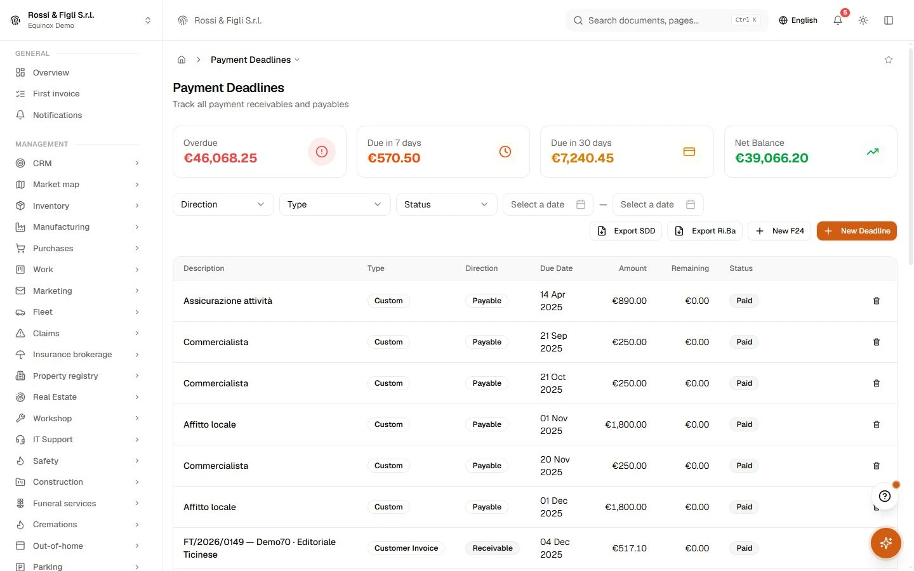Image resolution: width=914 pixels, height=571 pixels.
Task: Click the Overdue alert icon
Action: [x=322, y=152]
